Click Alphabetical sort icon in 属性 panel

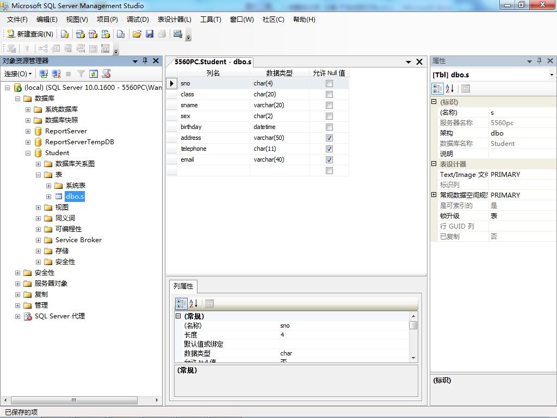(x=450, y=89)
